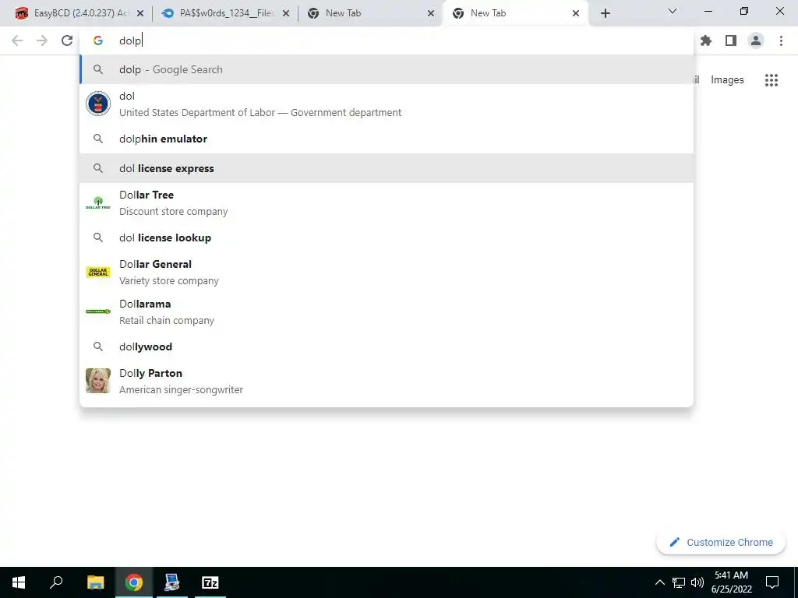Click the Google G icon in omnibox

pos(98,40)
